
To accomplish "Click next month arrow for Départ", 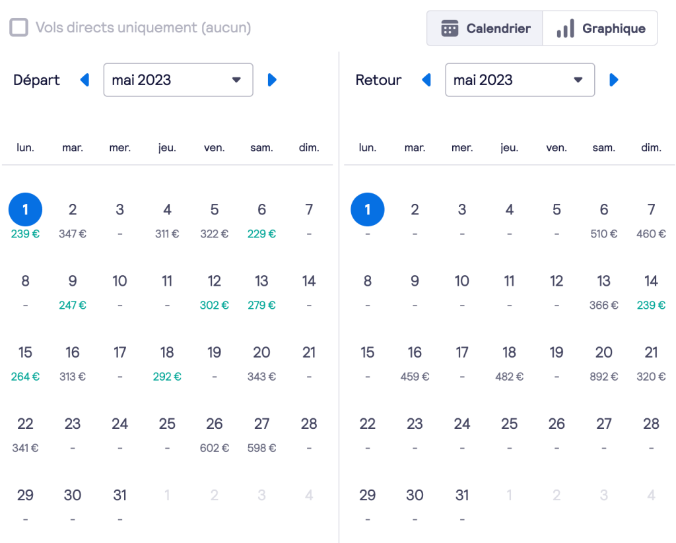I will 272,80.
